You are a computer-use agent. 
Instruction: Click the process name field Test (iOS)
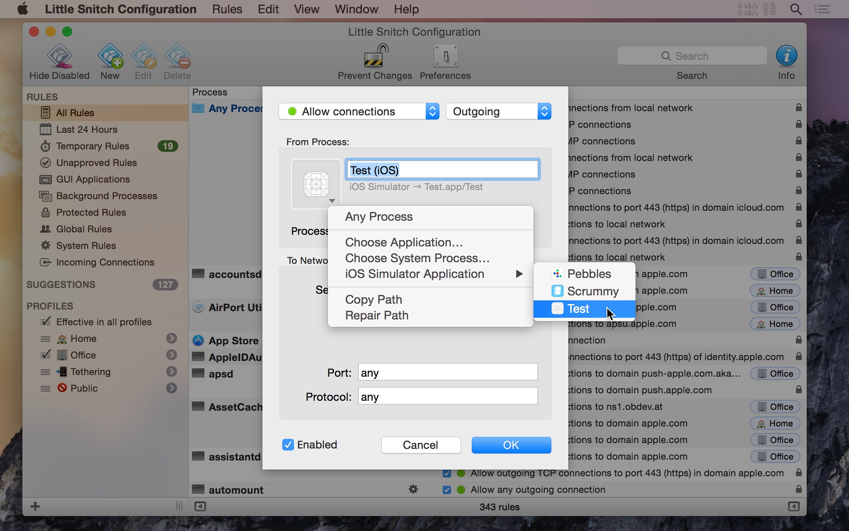[442, 170]
